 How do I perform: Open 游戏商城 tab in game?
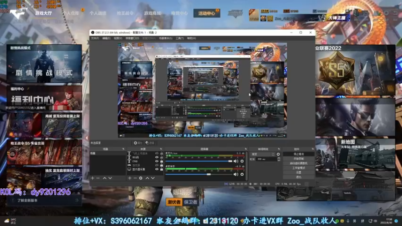tap(152, 13)
